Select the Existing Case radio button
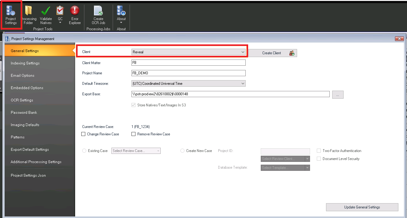 84,151
